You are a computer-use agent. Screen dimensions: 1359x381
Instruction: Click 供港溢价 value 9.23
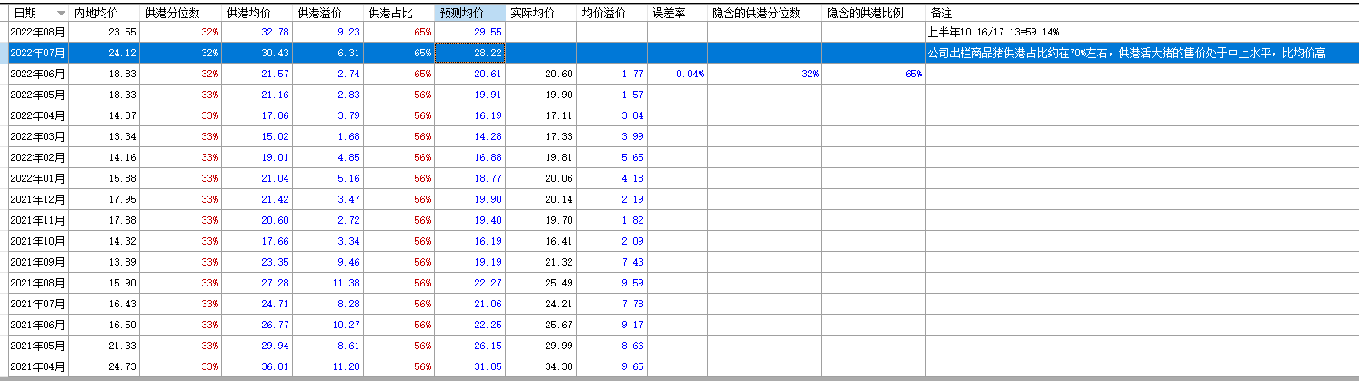click(328, 32)
